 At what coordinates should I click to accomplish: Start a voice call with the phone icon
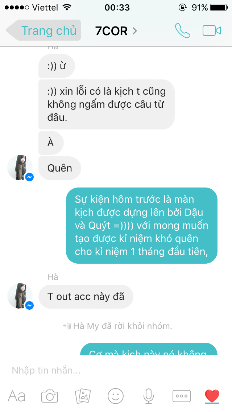point(183,30)
